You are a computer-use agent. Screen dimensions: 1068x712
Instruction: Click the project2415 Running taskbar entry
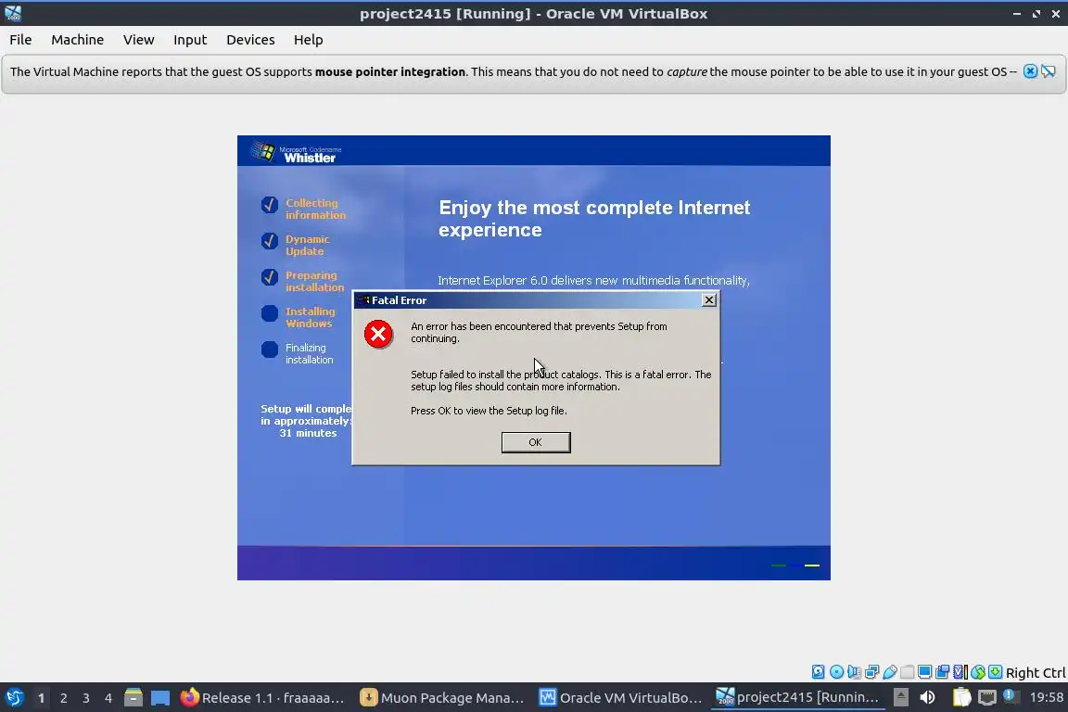click(x=797, y=698)
